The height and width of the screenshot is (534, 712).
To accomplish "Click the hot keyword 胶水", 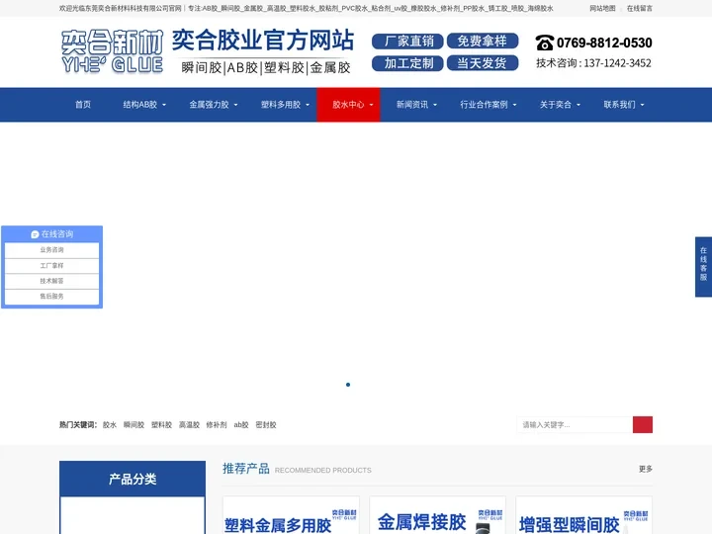I will [x=110, y=425].
